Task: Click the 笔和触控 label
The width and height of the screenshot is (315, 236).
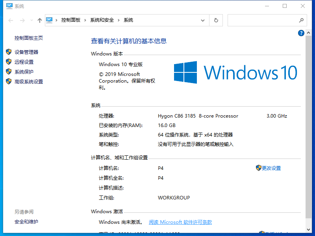Action: (109, 144)
